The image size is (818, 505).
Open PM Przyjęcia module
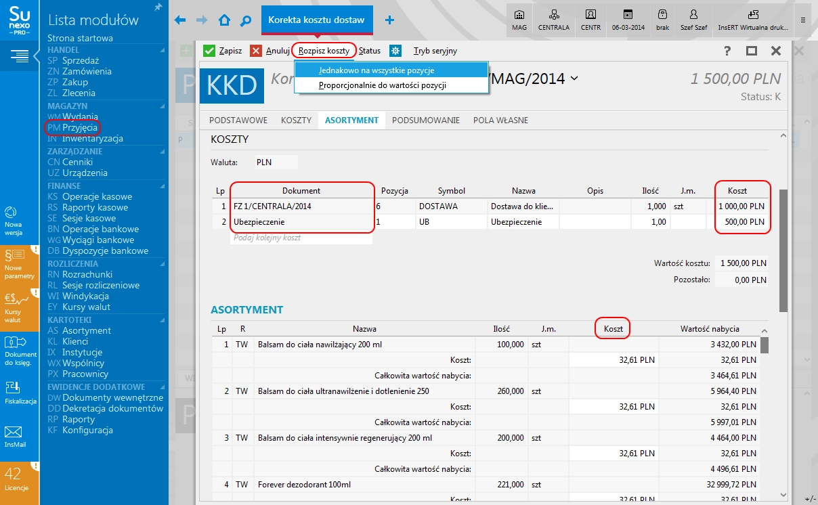71,127
